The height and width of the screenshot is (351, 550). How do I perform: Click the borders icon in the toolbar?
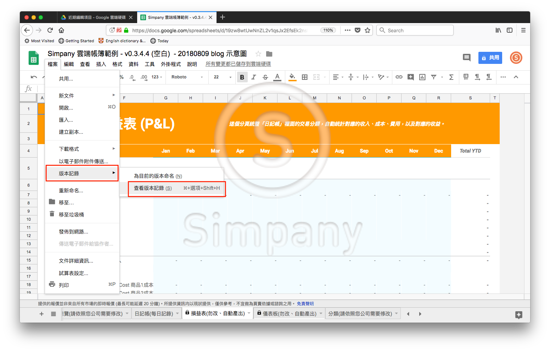click(304, 77)
